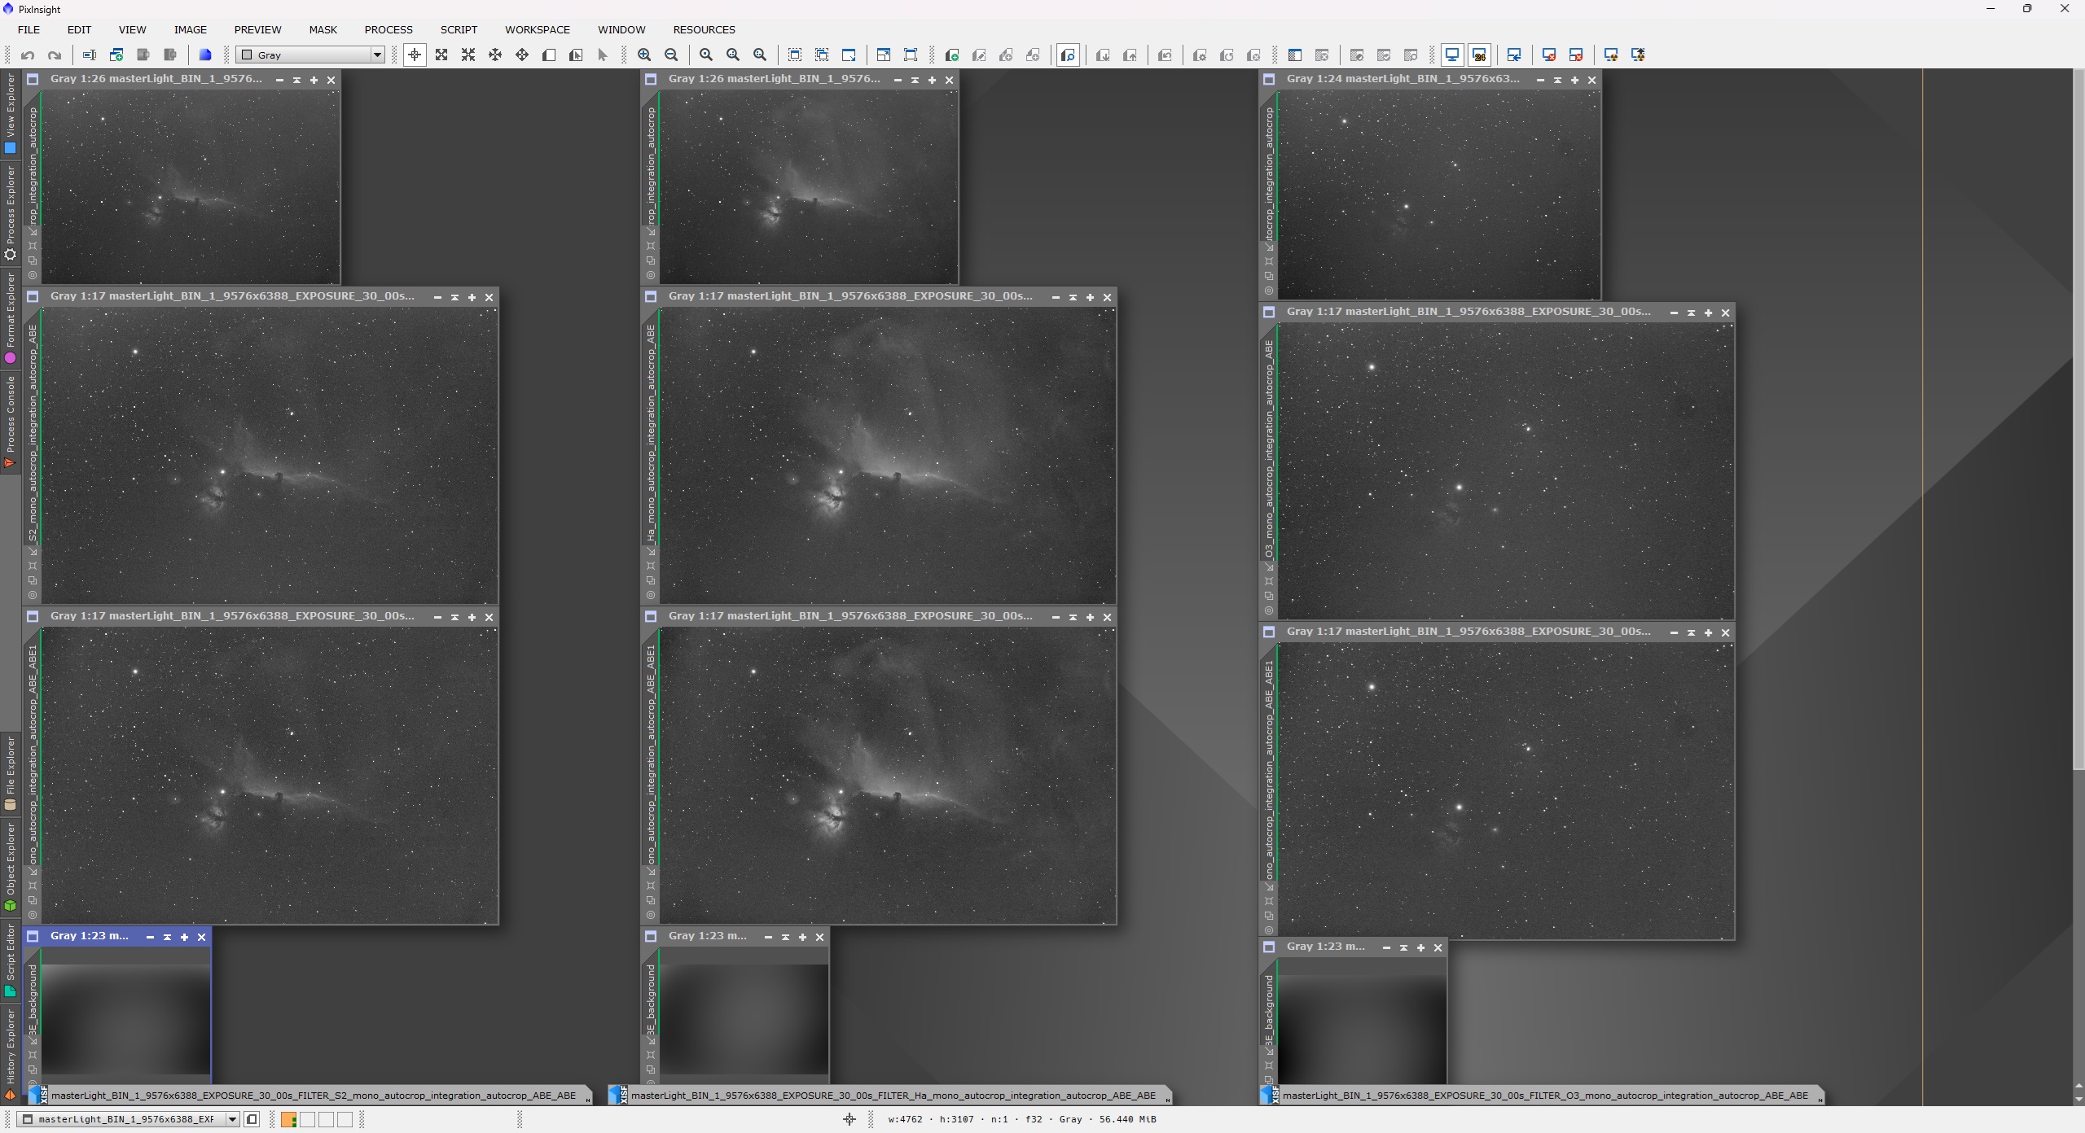Click the Auto Stretch radiation monitor icon
Viewport: 2085px width, 1133px height.
[x=1611, y=55]
